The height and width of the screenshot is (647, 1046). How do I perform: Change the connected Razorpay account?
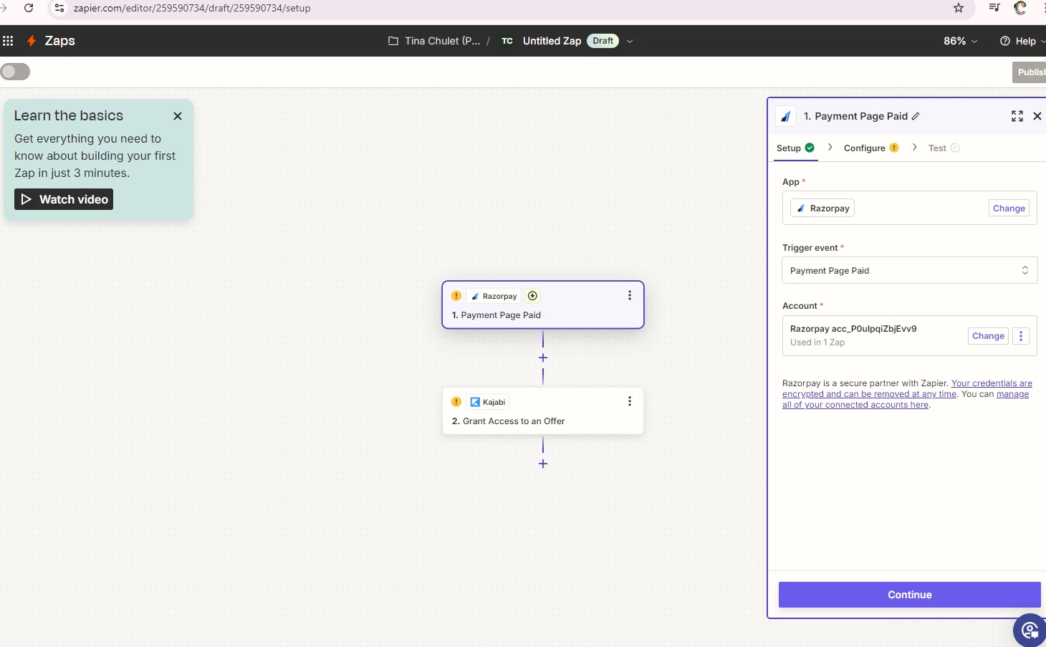click(988, 336)
